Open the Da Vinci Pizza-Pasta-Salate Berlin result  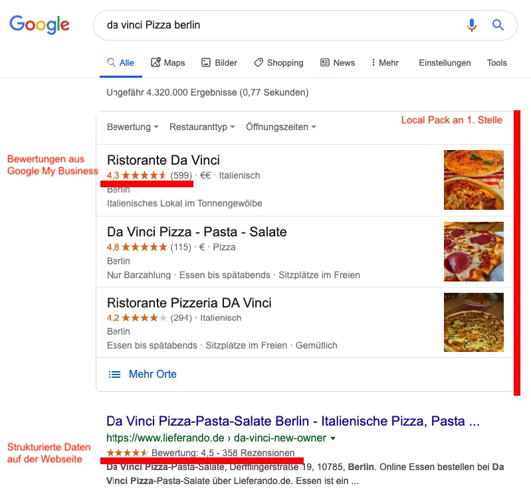pyautogui.click(x=292, y=421)
